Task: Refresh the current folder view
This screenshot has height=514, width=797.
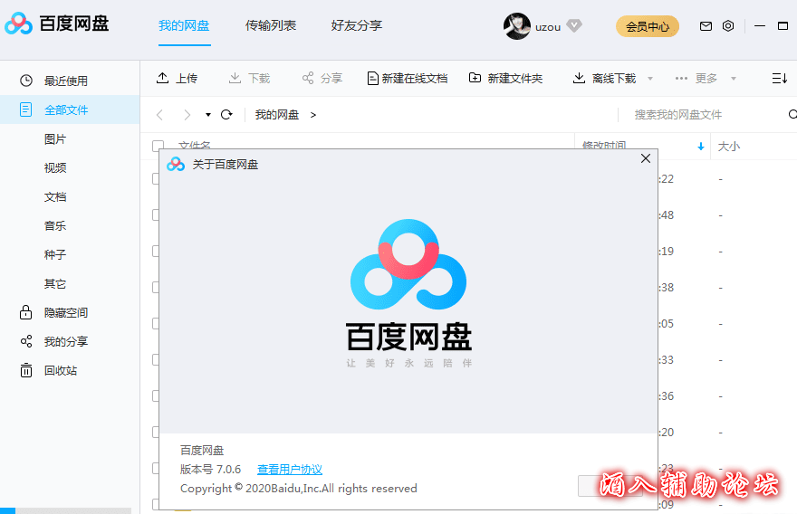Action: pos(226,115)
